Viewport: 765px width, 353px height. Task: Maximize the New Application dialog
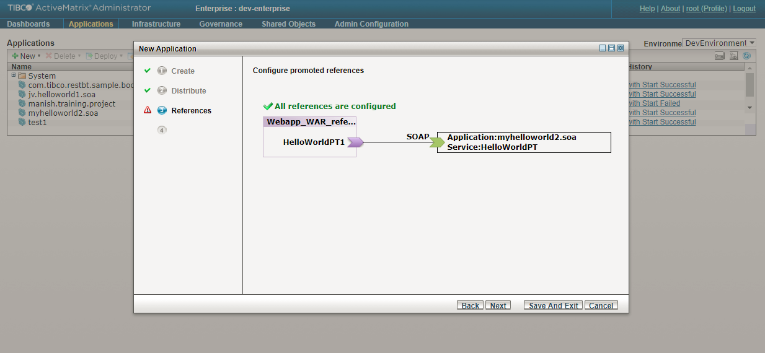pos(611,48)
